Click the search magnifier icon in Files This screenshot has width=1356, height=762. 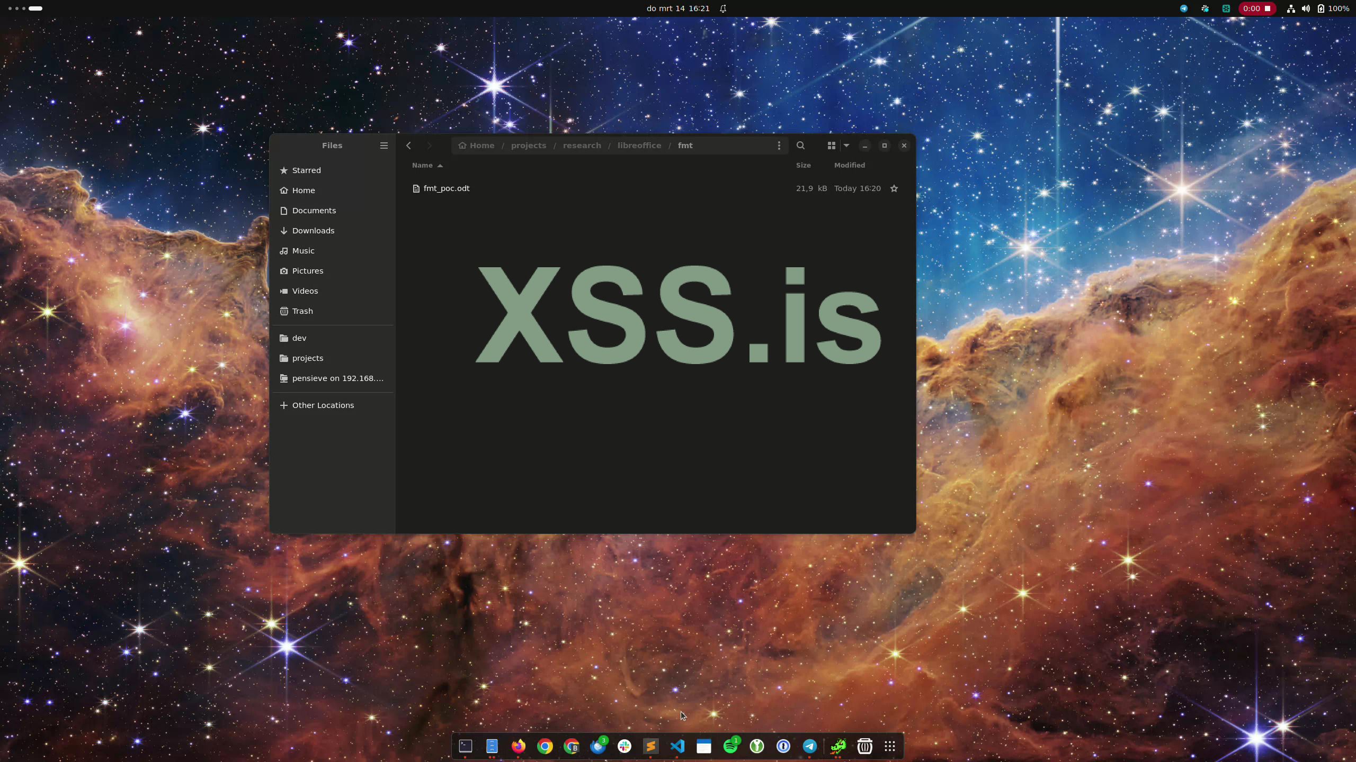click(800, 146)
